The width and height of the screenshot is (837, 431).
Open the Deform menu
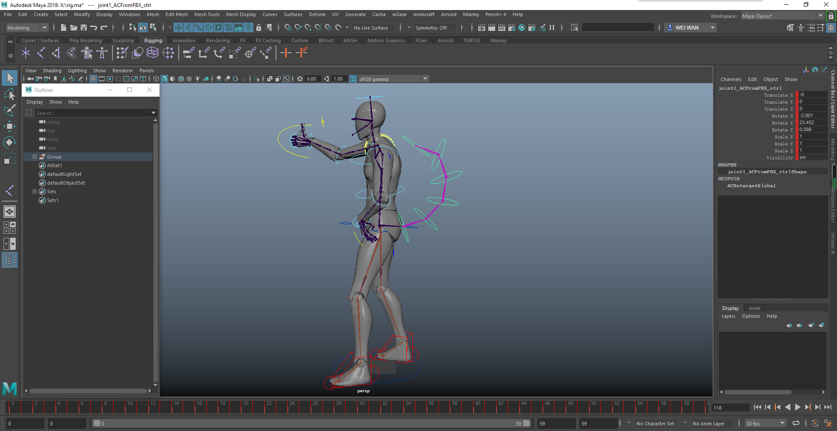[317, 14]
